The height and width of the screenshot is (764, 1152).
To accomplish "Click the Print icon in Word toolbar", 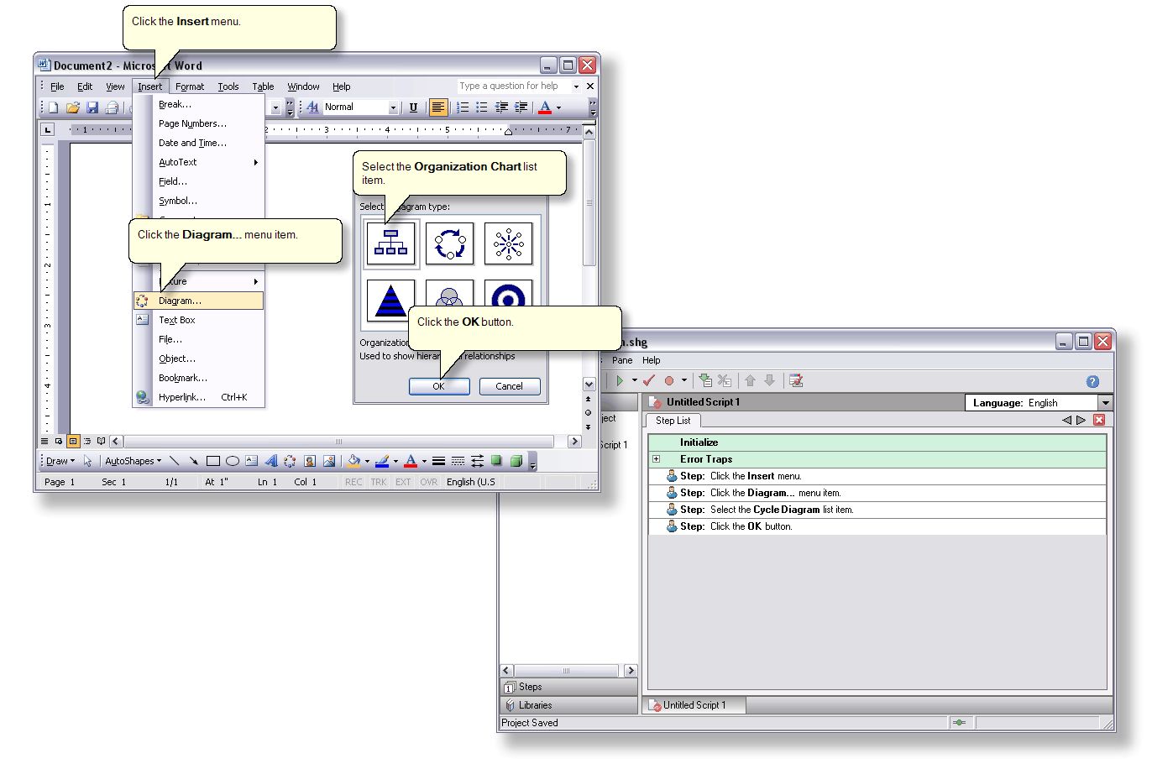I will click(x=112, y=107).
